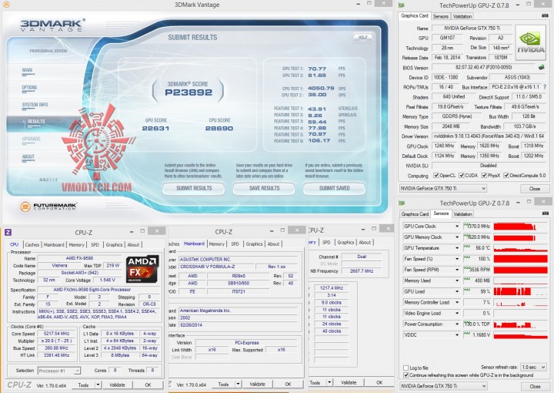The height and width of the screenshot is (393, 554).
Task: Open the Memory tab in the CPU-Z CPU window
Action: (x=76, y=244)
